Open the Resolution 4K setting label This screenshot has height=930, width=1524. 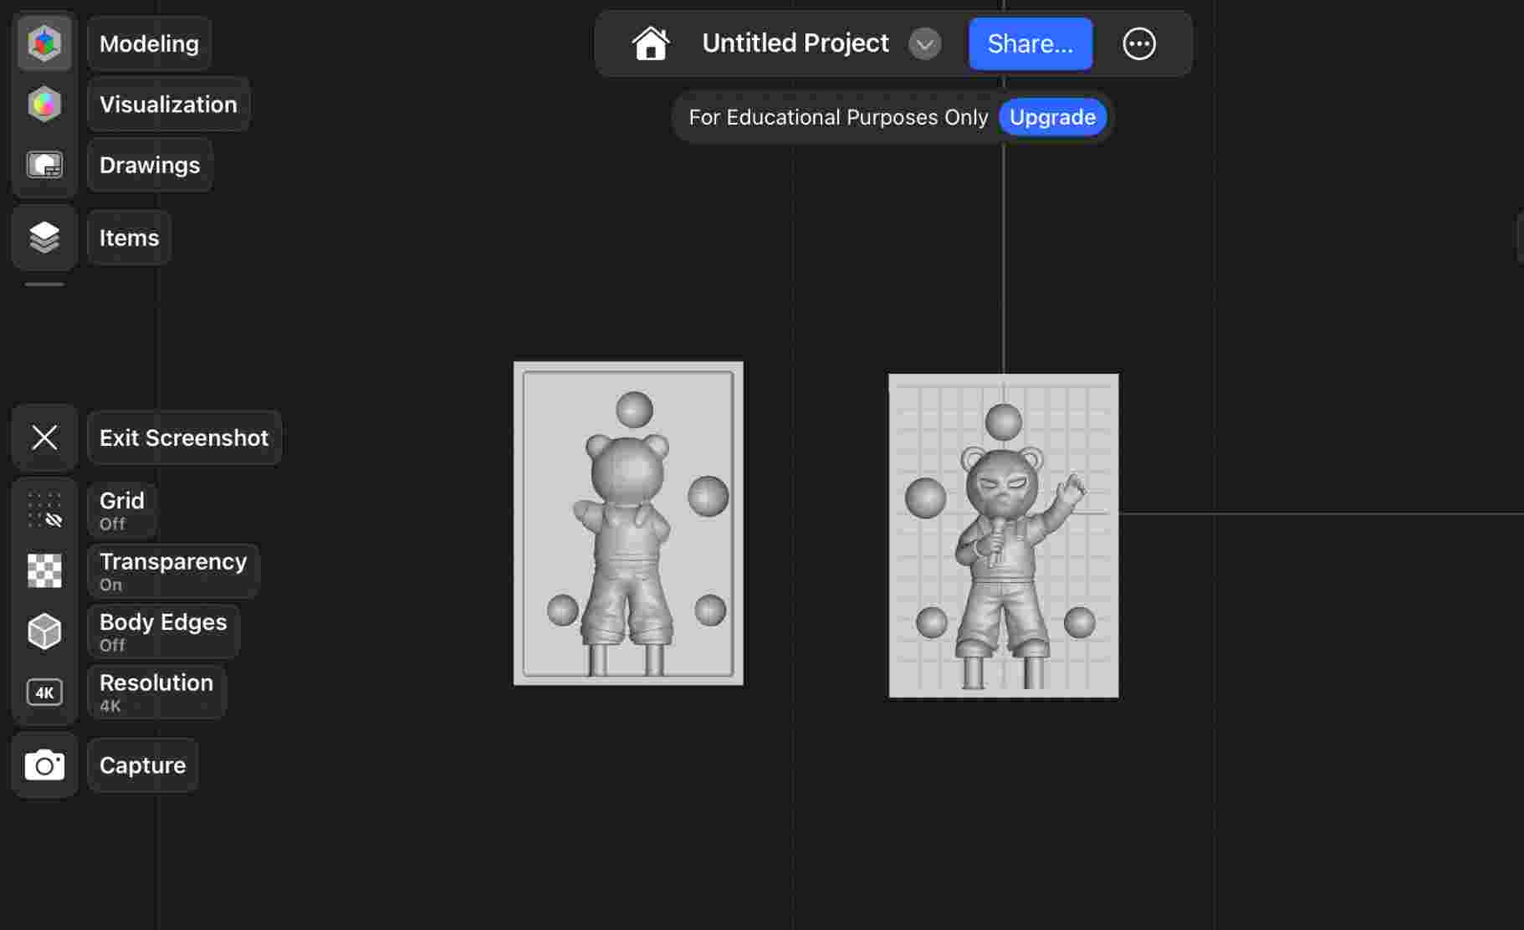click(x=156, y=692)
